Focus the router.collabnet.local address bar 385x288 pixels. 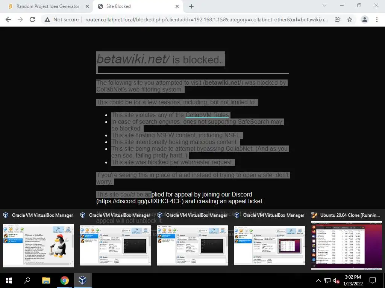pyautogui.click(x=206, y=19)
